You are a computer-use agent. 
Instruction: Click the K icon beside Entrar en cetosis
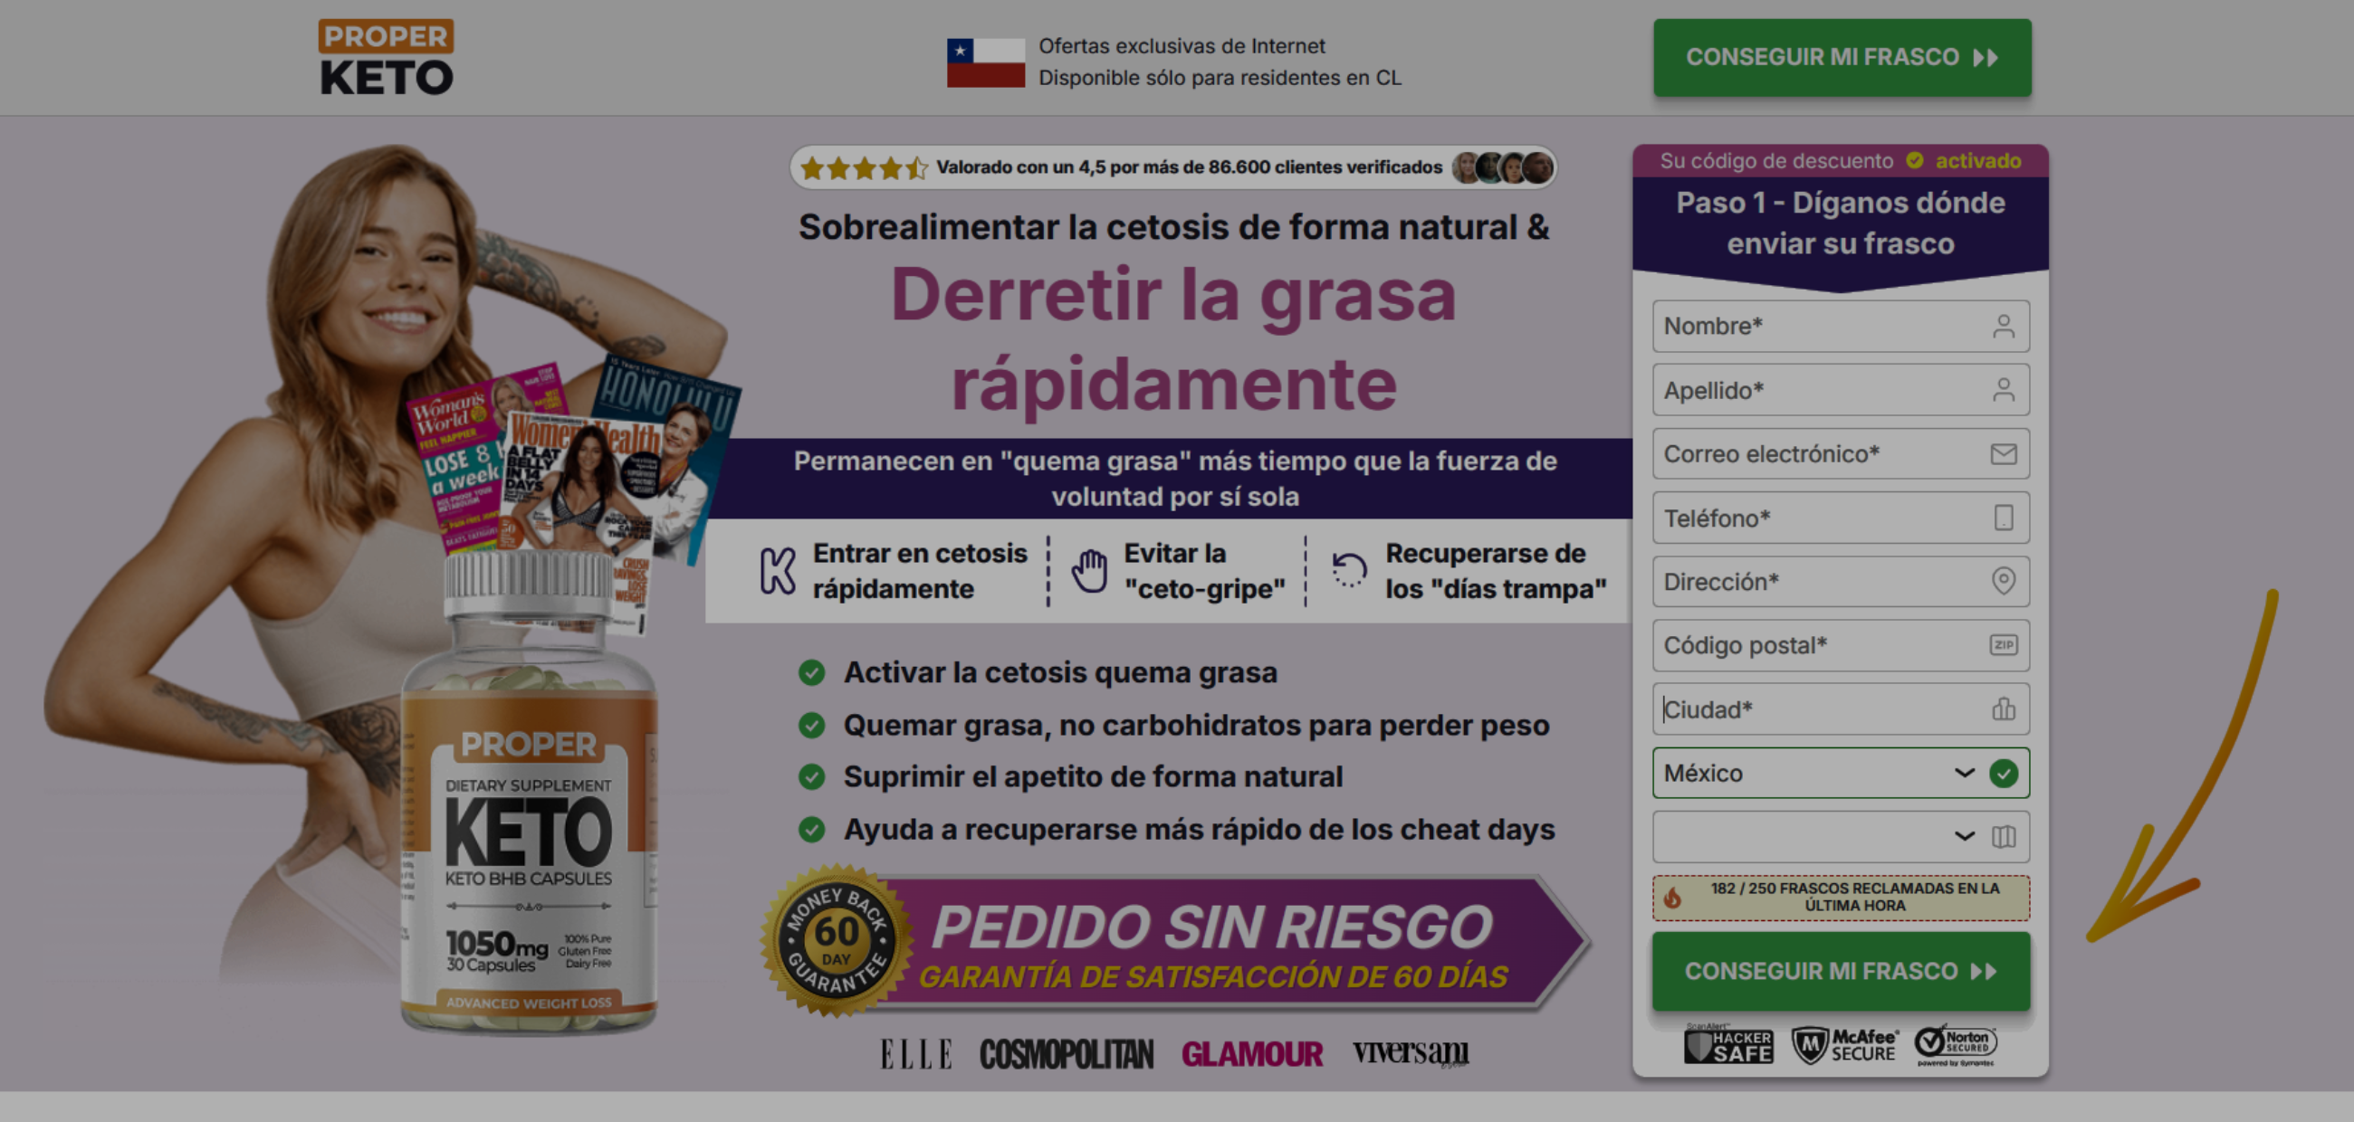point(778,572)
